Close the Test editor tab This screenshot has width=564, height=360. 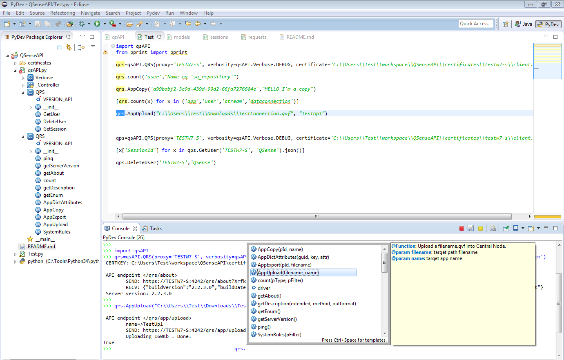[159, 37]
